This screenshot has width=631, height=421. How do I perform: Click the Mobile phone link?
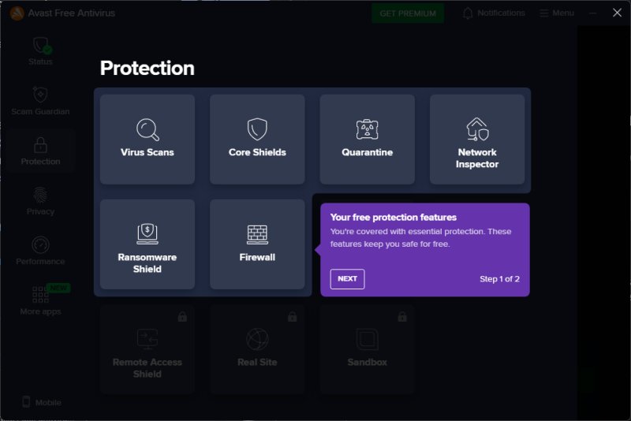(x=41, y=402)
